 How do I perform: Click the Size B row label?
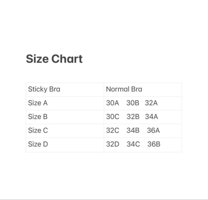38,117
